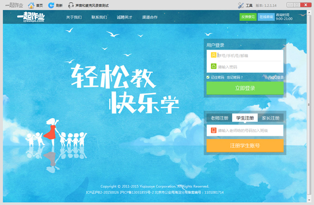314x205 pixels.
Task: Focus the 请输入密码 password field
Action: coord(245,67)
